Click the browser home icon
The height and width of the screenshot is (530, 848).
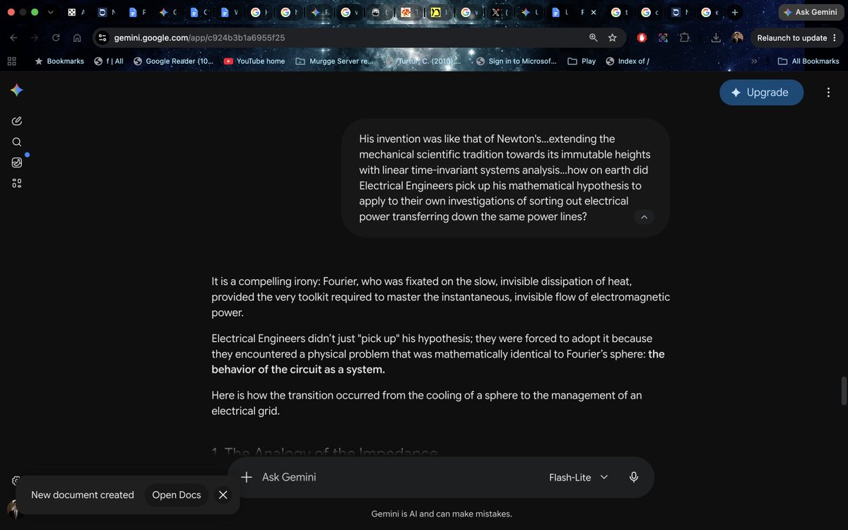click(77, 38)
